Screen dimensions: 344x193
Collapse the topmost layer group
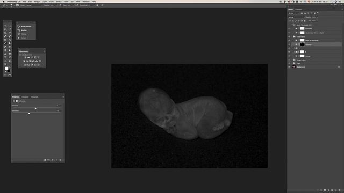[x=292, y=25]
